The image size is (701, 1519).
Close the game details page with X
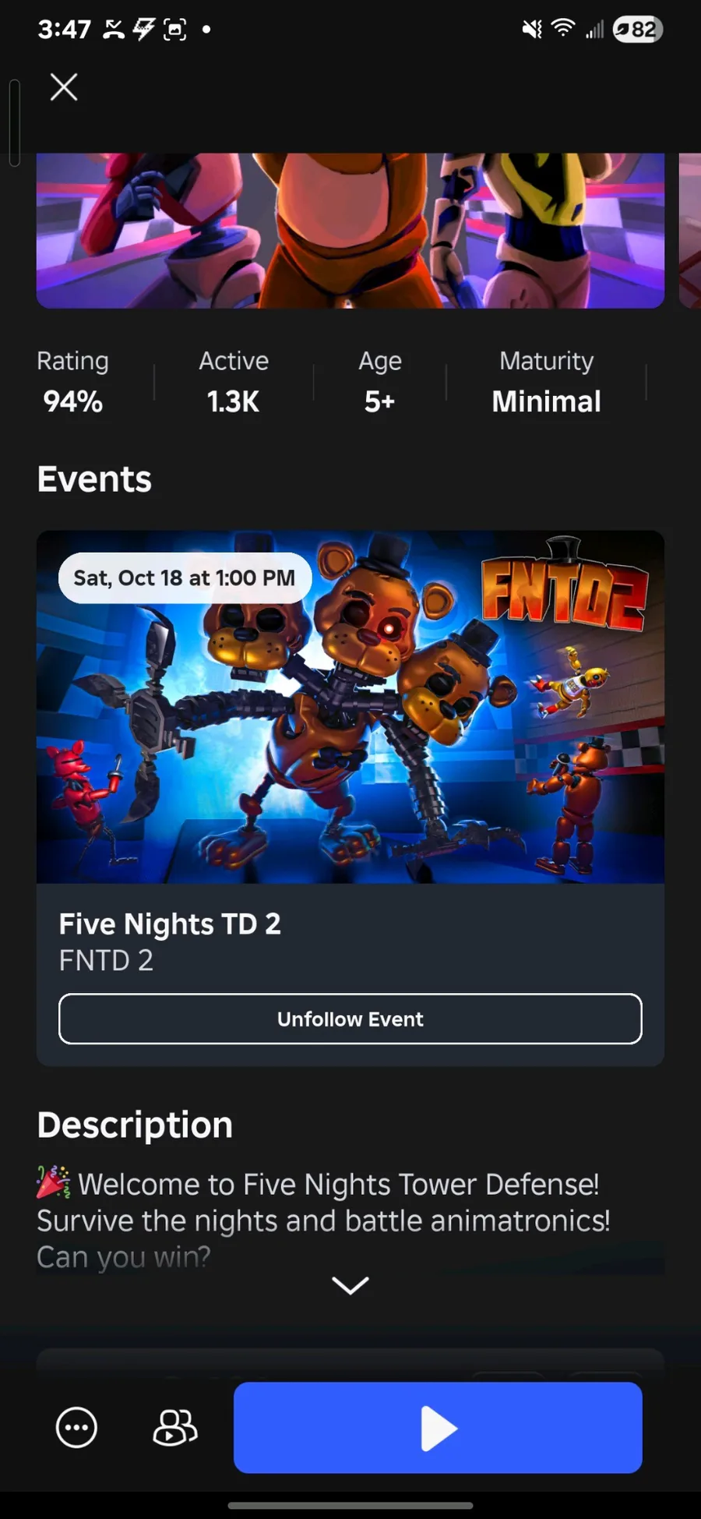pyautogui.click(x=64, y=87)
